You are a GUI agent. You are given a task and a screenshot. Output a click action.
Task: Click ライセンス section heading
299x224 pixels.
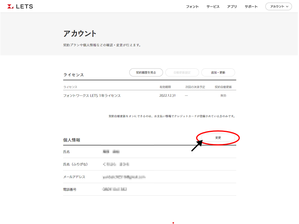[73, 75]
